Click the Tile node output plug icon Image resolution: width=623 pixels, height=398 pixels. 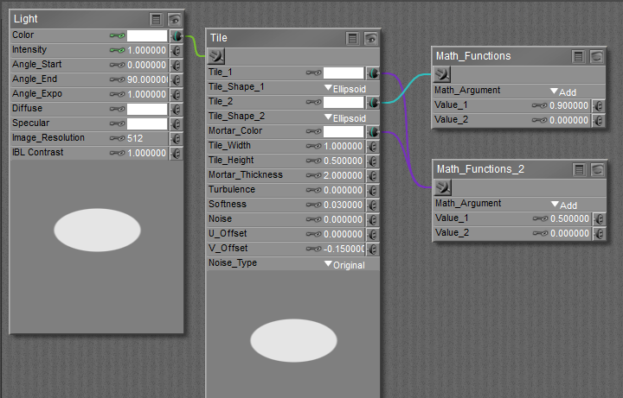click(x=216, y=56)
